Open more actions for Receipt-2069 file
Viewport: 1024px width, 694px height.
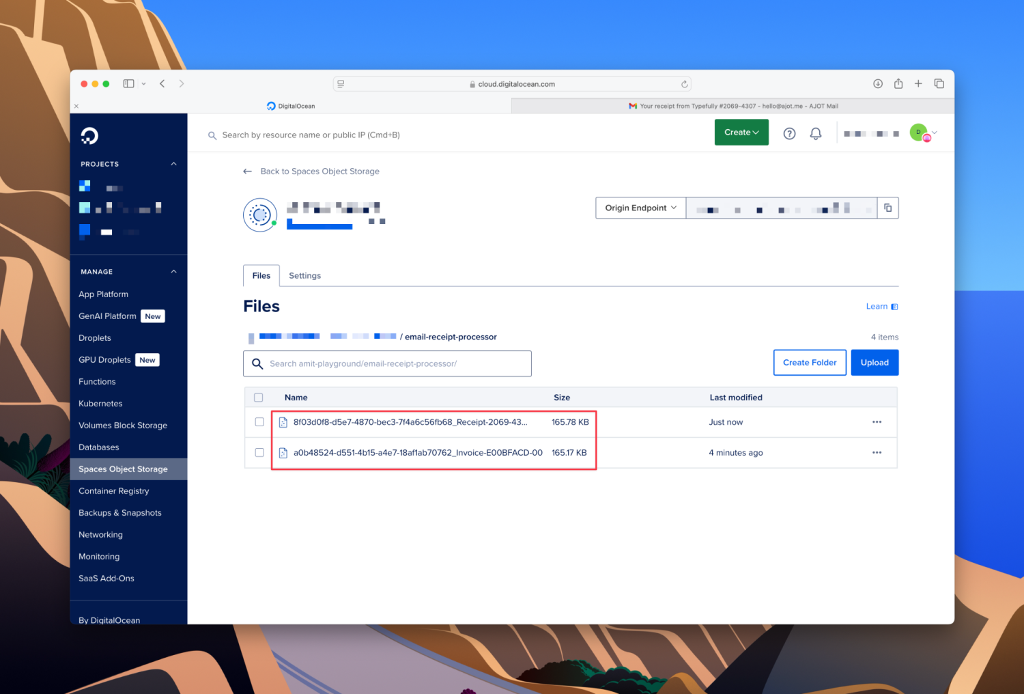click(877, 422)
